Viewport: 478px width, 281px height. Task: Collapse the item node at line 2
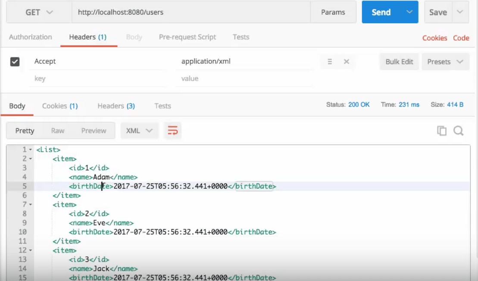pos(31,159)
